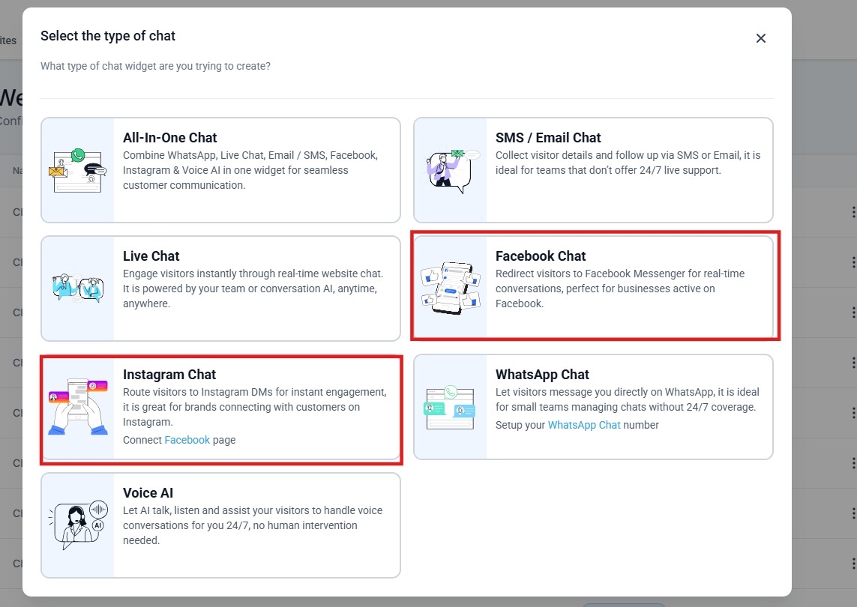Open the Facebook link under Instagram Chat
This screenshot has height=607, width=857.
click(x=187, y=440)
